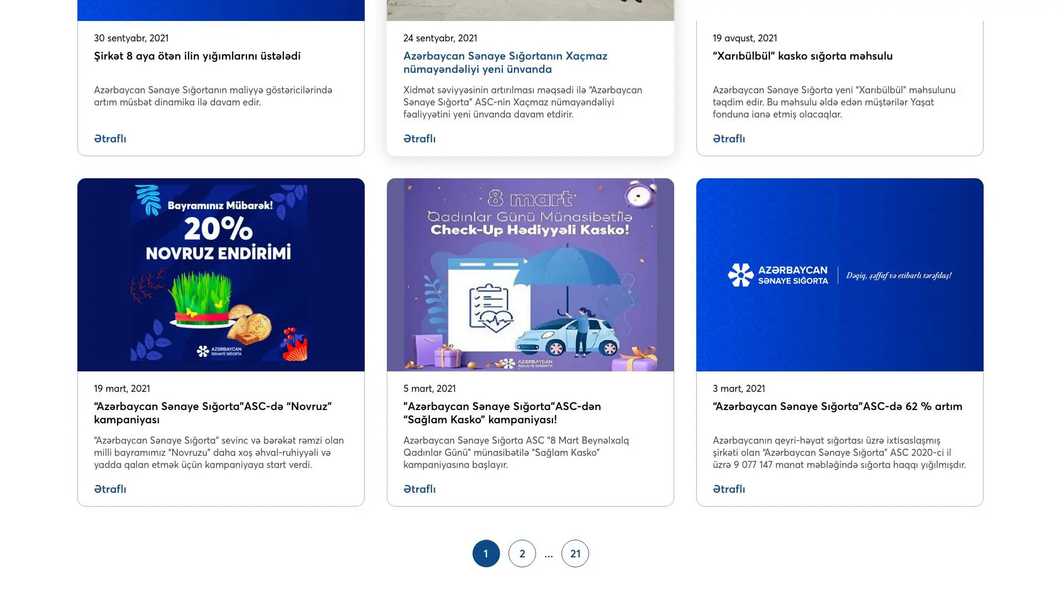Open the Novruz 20% discount banner image
The height and width of the screenshot is (596, 1061).
221,275
